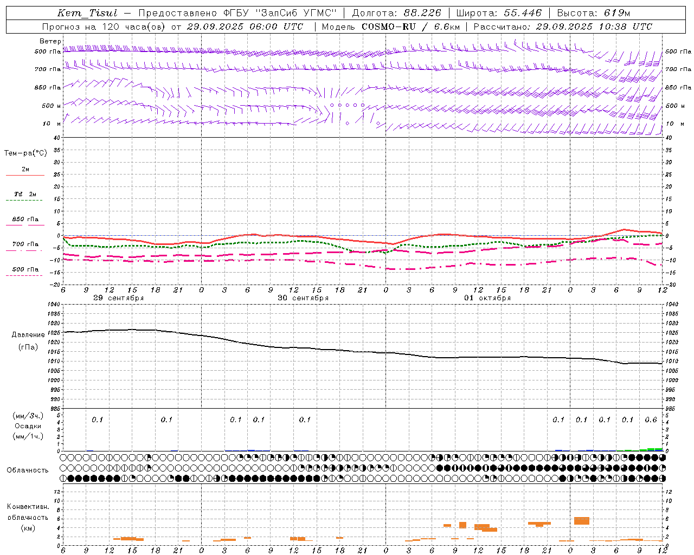694x555 pixels.
Task: Click the computed time "Рассчитано: 29.09.2025 10:38 UTC"
Action: (x=563, y=27)
